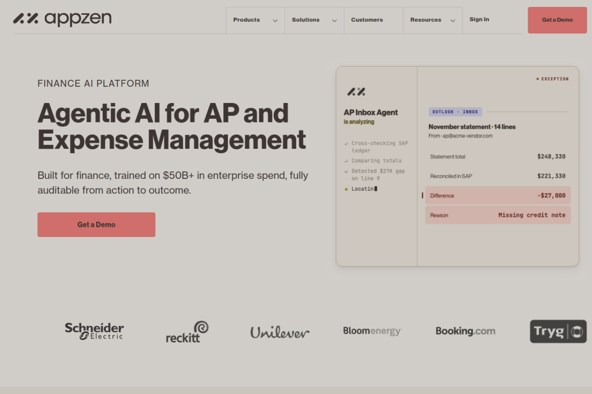Click the Locating status bullet dot
The image size is (592, 394).
[346, 189]
